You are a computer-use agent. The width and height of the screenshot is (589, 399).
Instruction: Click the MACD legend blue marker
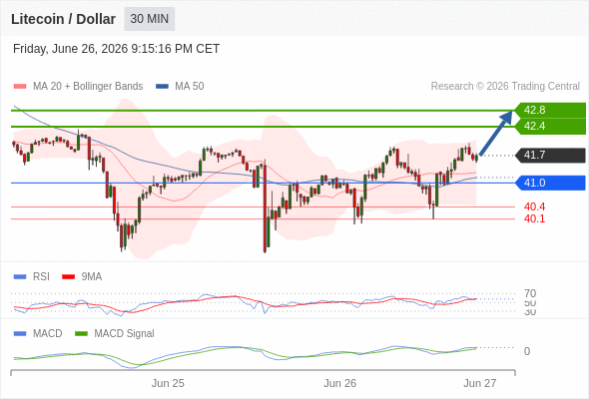click(20, 334)
